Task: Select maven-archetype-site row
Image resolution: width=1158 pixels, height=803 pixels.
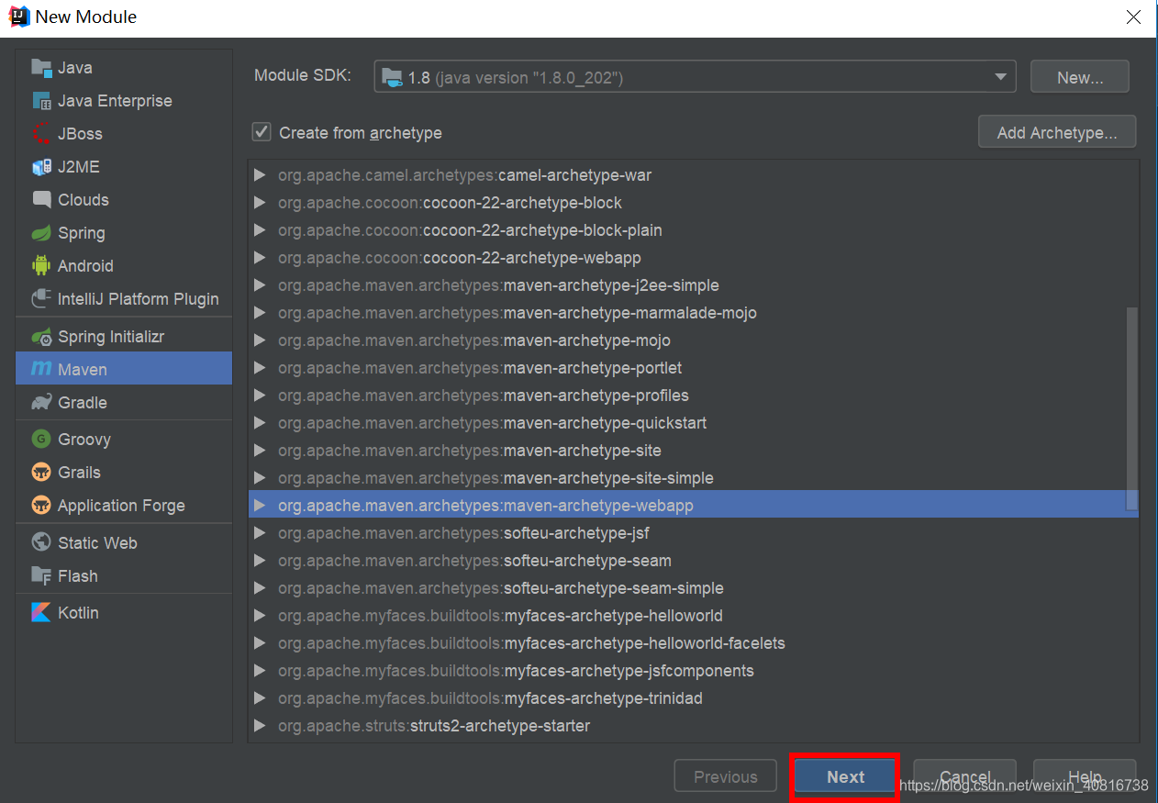Action: point(694,450)
